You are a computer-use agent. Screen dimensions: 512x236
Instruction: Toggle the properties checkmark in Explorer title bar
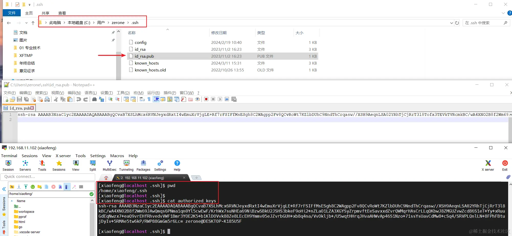(17, 5)
